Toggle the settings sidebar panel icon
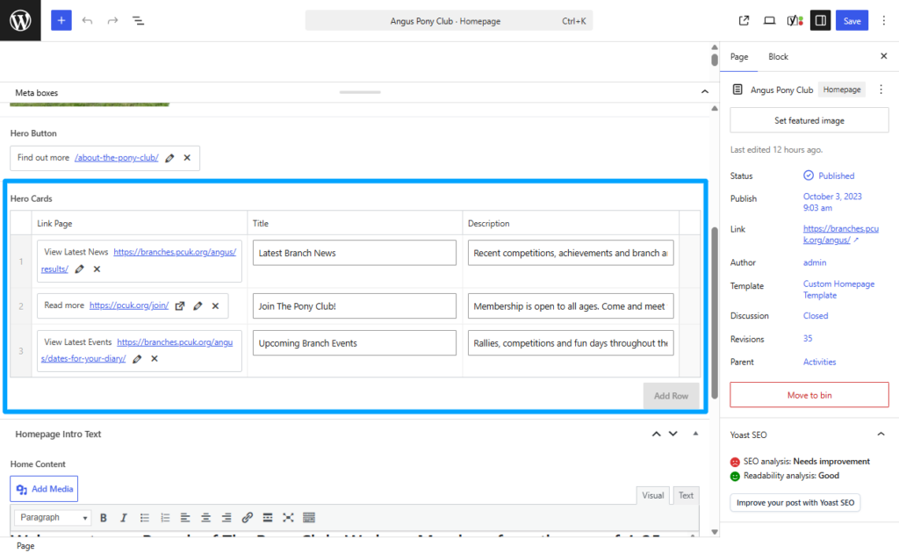Screen dimensions: 899x553 click(x=821, y=21)
